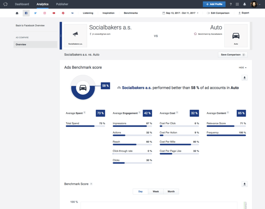Click the Socialbakers logo in top bar
Image resolution: width=265 pixels, height=209 pixels.
[5, 4]
